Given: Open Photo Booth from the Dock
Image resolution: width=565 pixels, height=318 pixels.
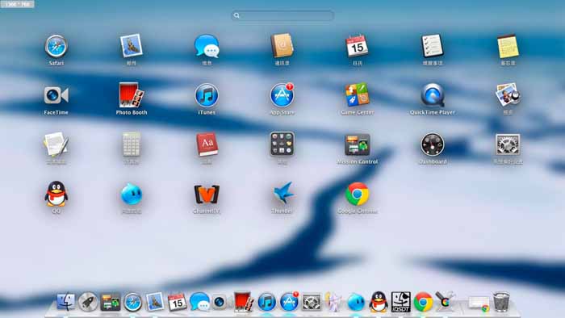Looking at the screenshot, I should (x=243, y=302).
